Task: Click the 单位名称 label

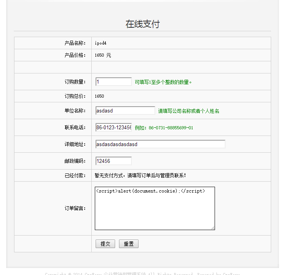Action: point(75,111)
